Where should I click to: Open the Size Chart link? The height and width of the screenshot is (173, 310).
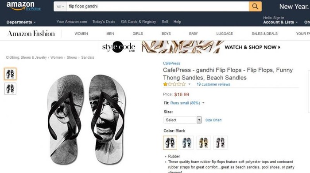213,120
